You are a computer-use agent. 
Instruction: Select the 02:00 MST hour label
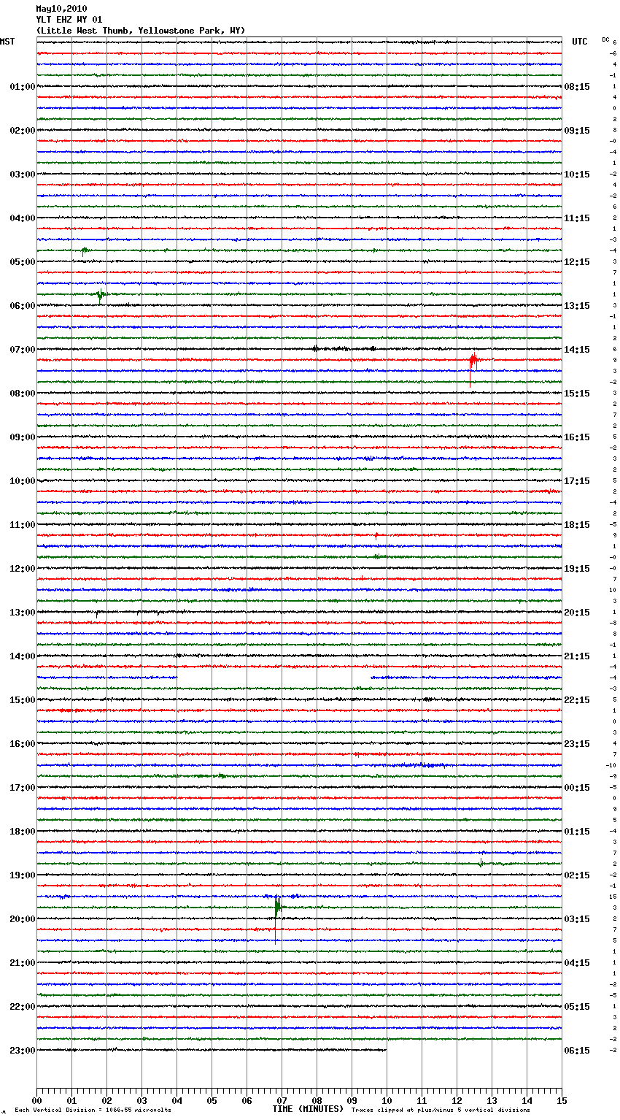click(23, 131)
